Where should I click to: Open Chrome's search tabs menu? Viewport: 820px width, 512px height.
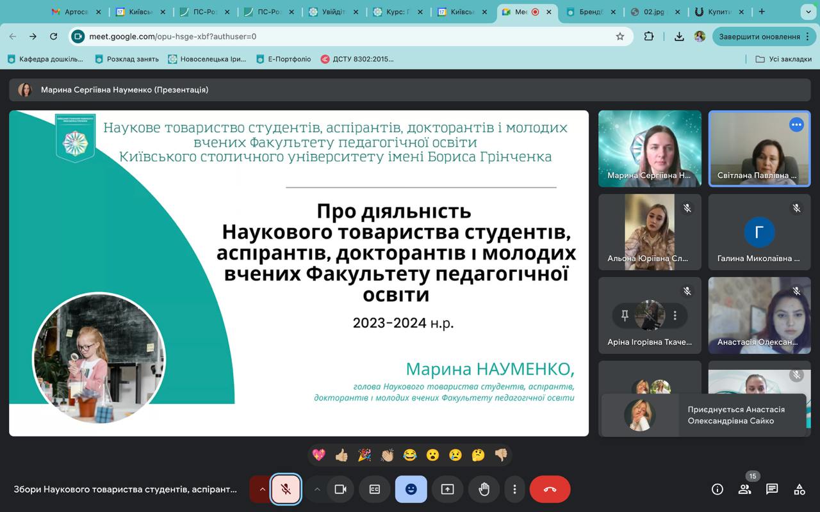click(808, 11)
